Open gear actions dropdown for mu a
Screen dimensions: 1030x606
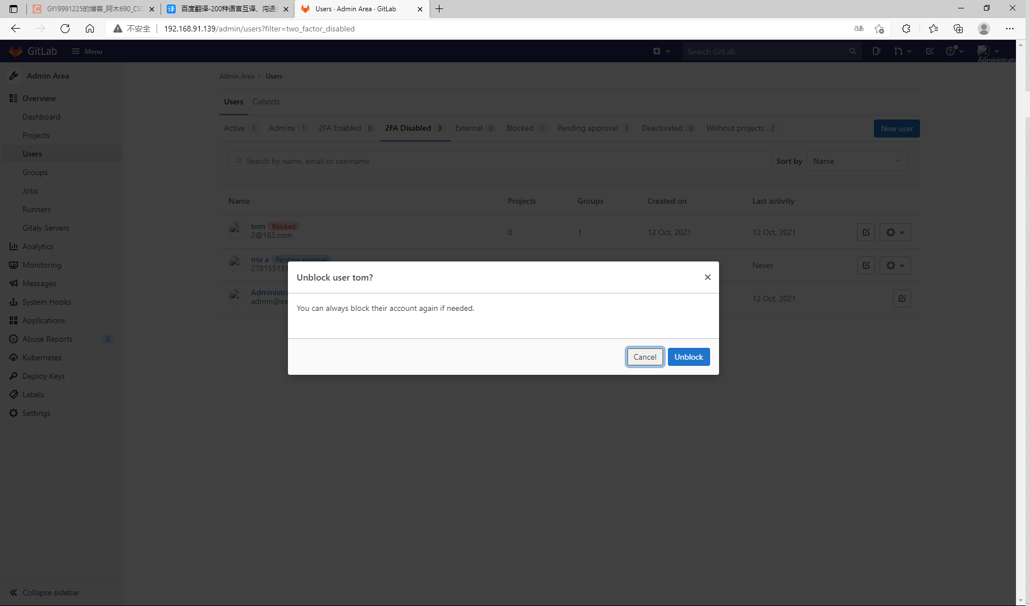(x=895, y=265)
